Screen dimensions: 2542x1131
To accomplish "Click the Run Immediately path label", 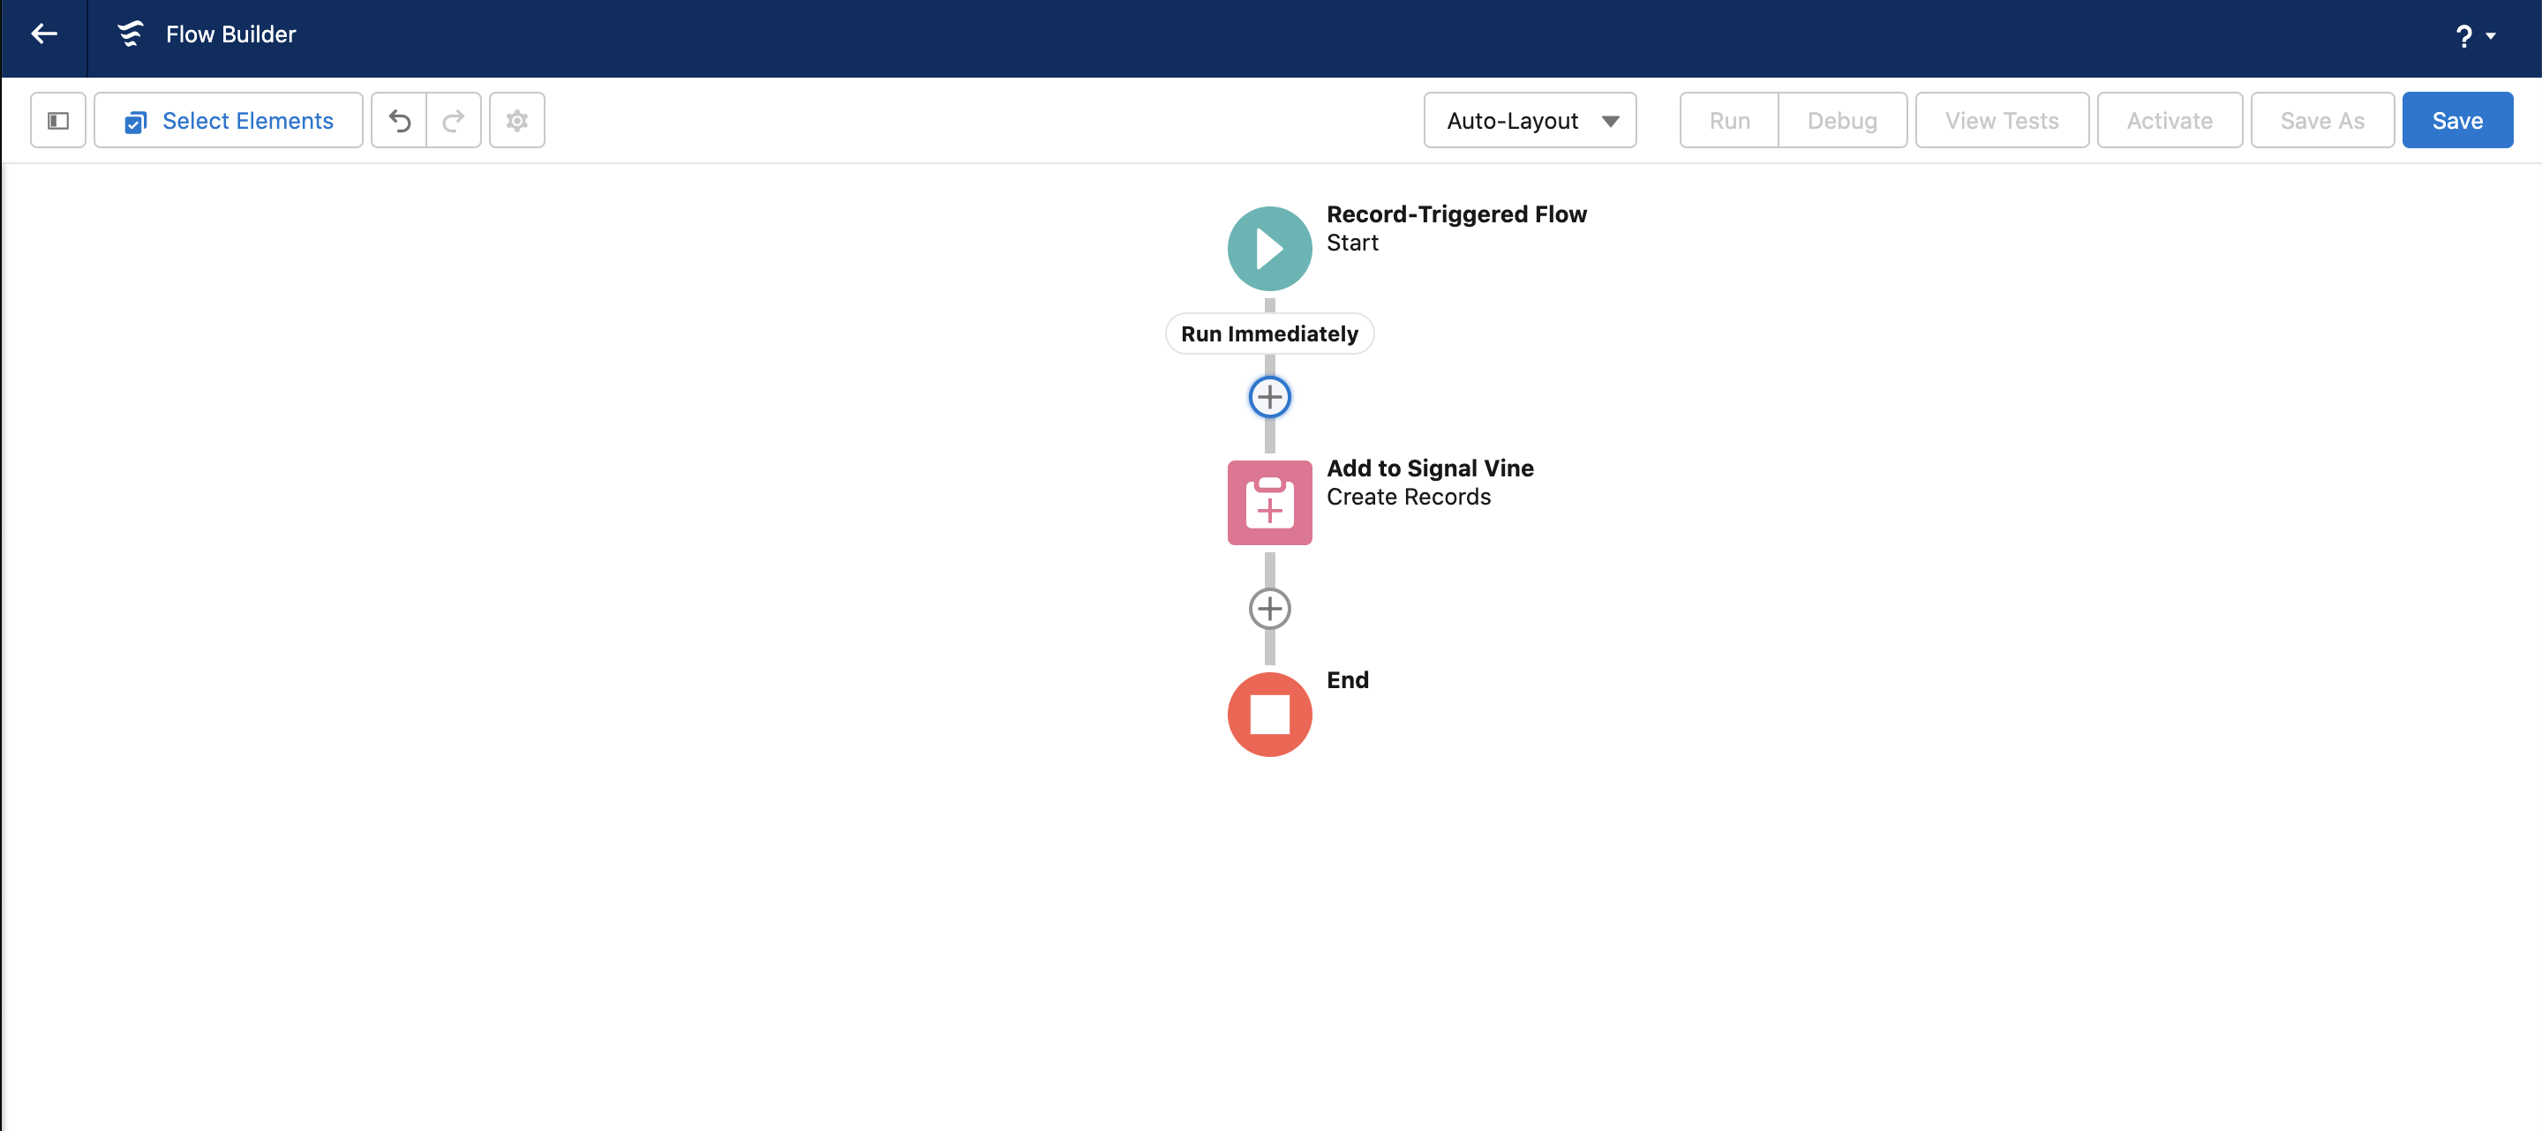I will pyautogui.click(x=1269, y=334).
